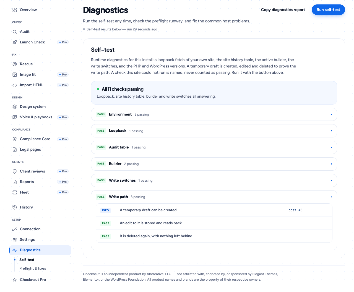The image size is (354, 292).
Task: Select the Self-test submenu item
Action: click(x=44, y=260)
